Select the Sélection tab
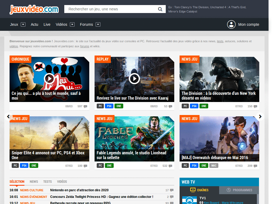Image resolution: width=272 pixels, height=204 pixels. pos(17,182)
